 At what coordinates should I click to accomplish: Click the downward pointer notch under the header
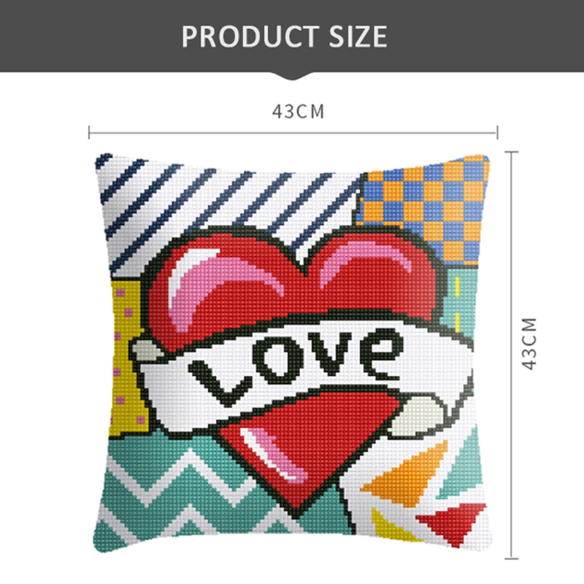293,76
